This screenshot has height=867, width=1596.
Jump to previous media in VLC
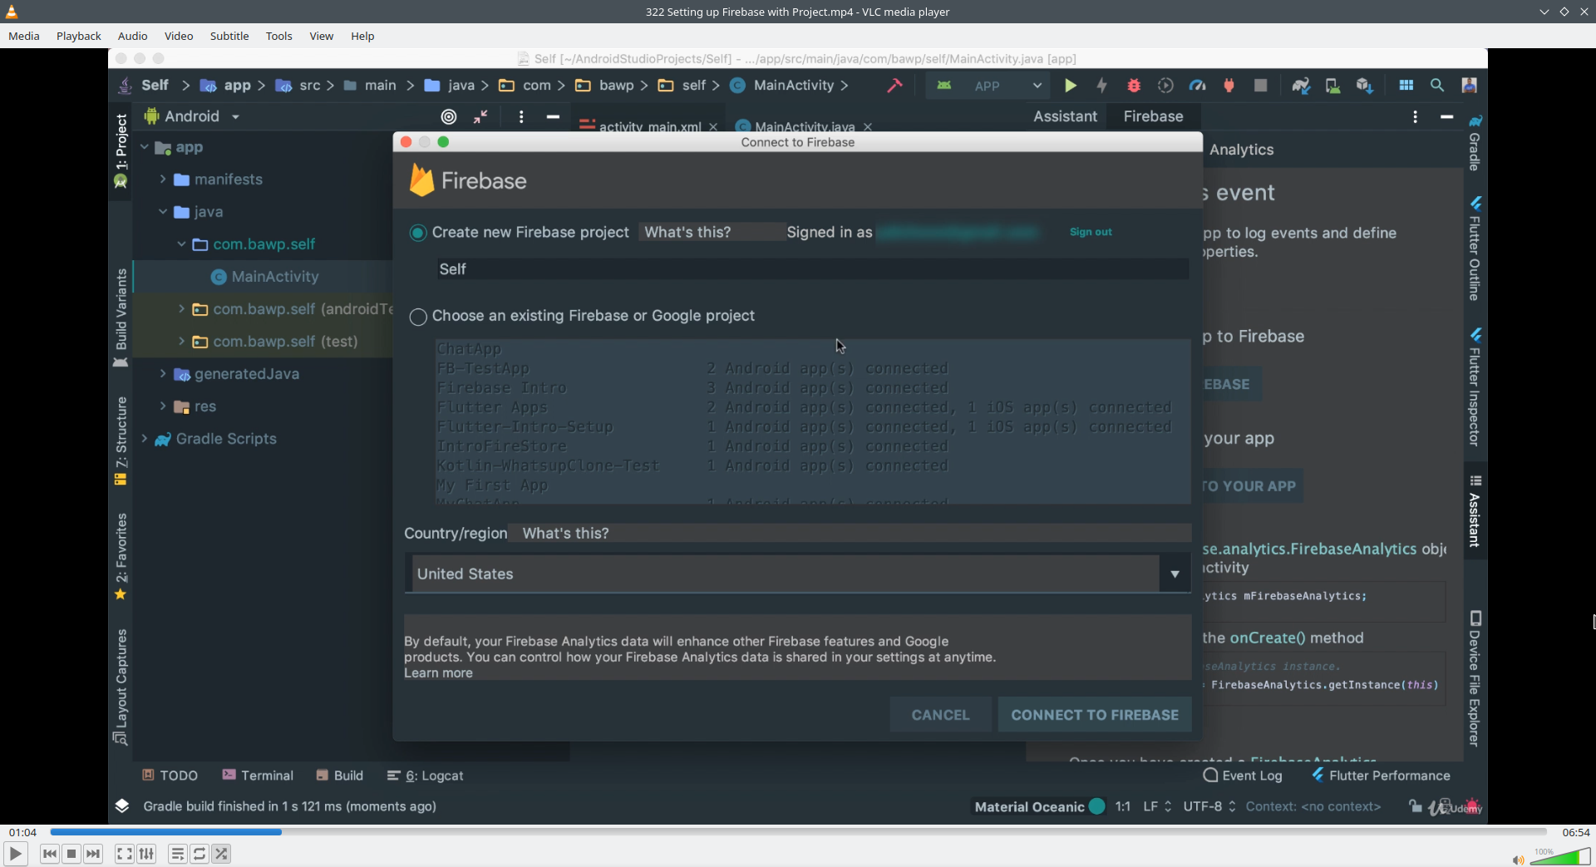(x=50, y=854)
